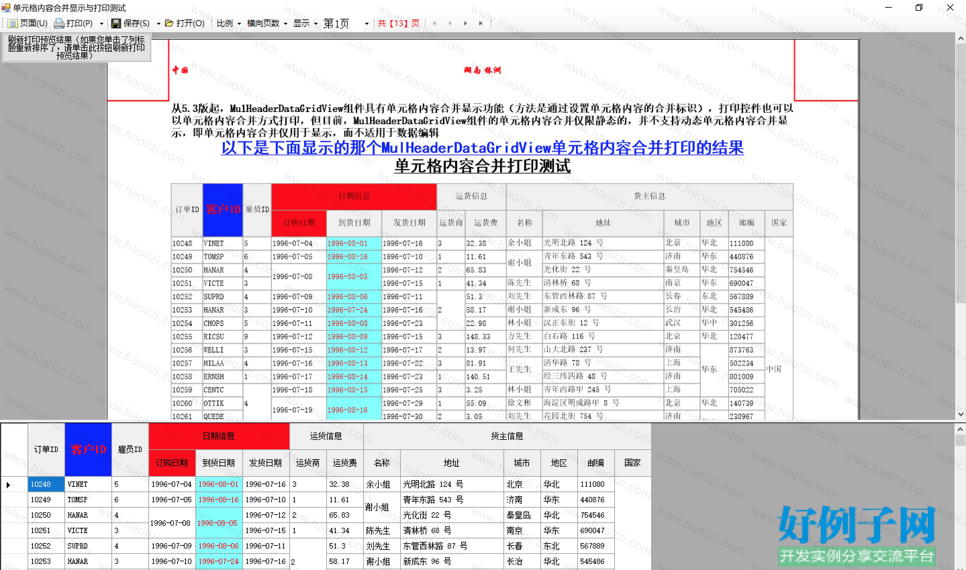This screenshot has height=570, width=966.
Task: Click the 地址 column header in grid
Action: [x=452, y=463]
